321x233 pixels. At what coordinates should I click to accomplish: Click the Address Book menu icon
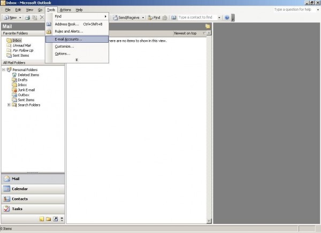[49, 24]
